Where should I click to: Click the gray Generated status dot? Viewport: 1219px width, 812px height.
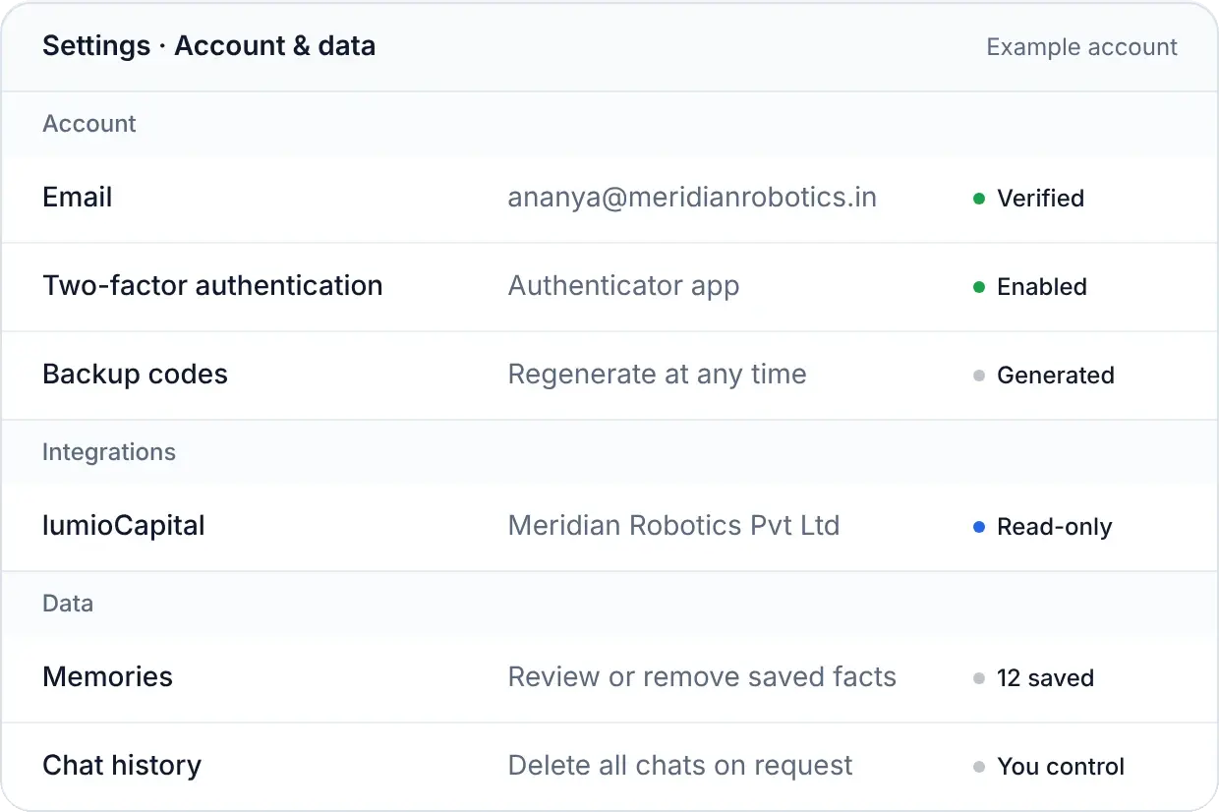click(979, 376)
